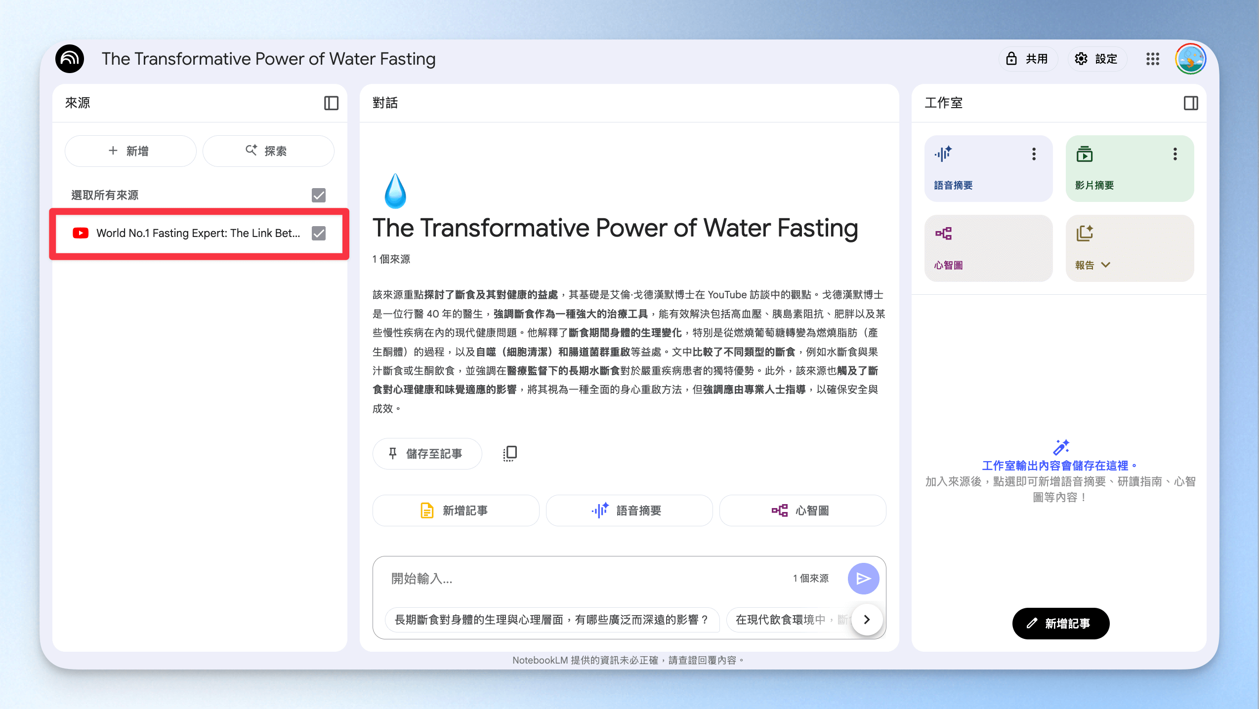Collapse the 來源 sources panel icon

point(331,103)
